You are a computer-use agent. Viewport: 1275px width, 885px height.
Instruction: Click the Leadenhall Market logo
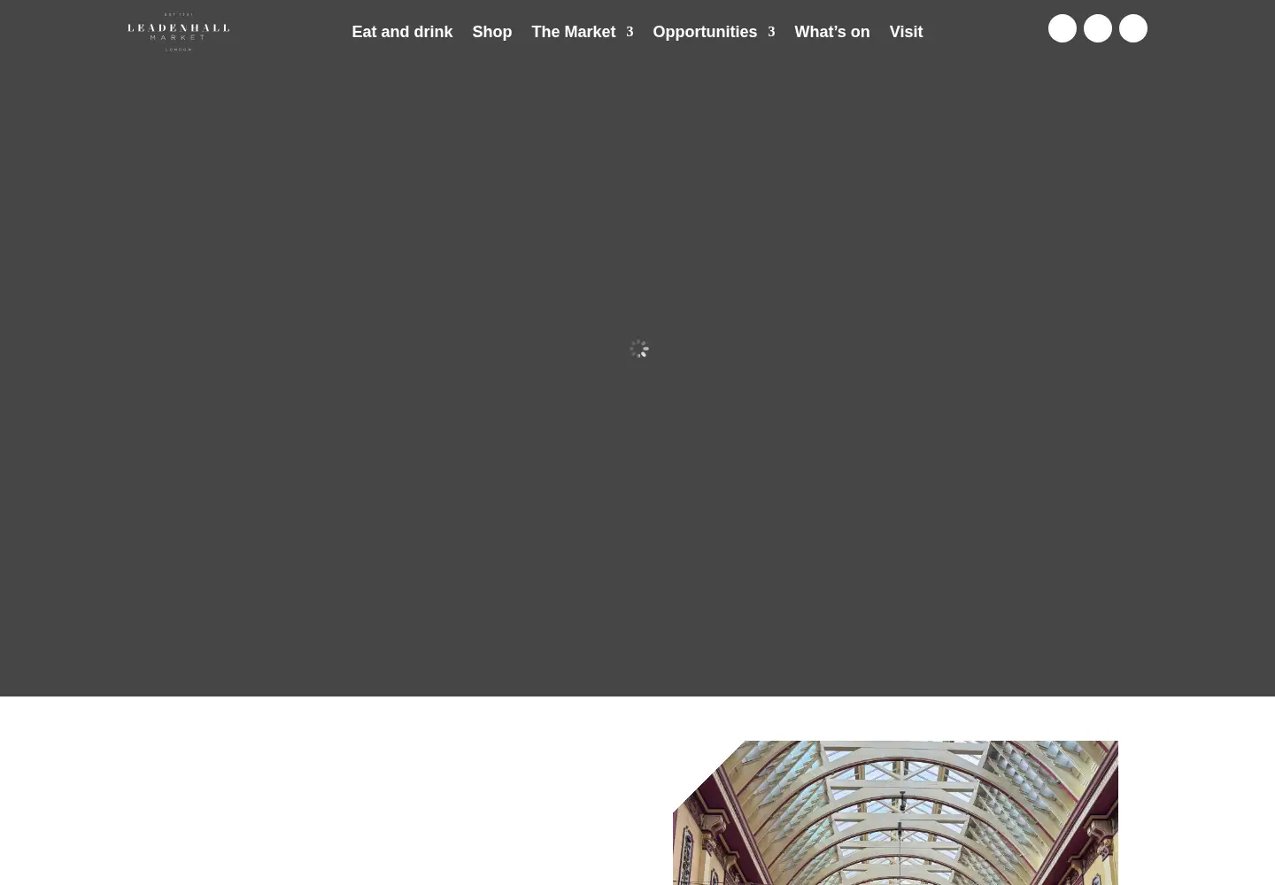point(178,32)
